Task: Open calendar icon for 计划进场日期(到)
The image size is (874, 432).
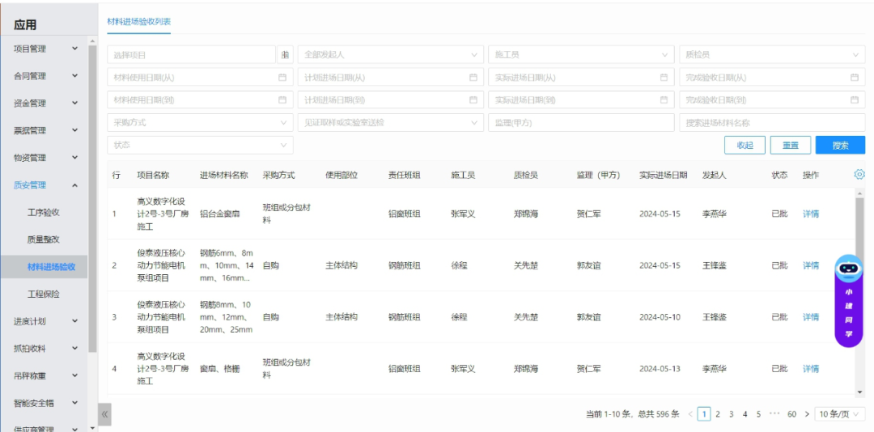Action: click(x=473, y=100)
